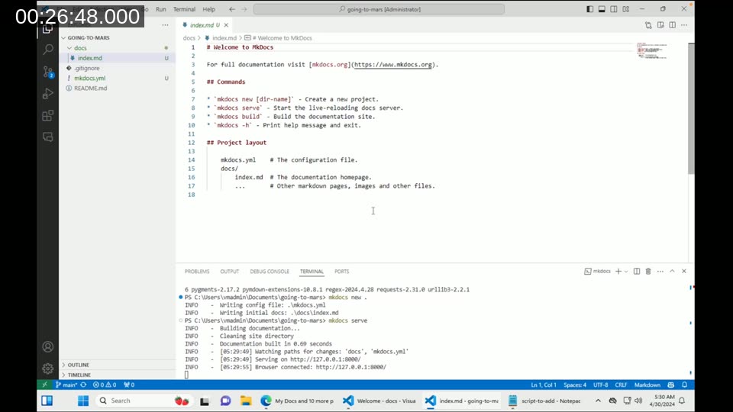
Task: Split the editor right
Action: [x=672, y=25]
